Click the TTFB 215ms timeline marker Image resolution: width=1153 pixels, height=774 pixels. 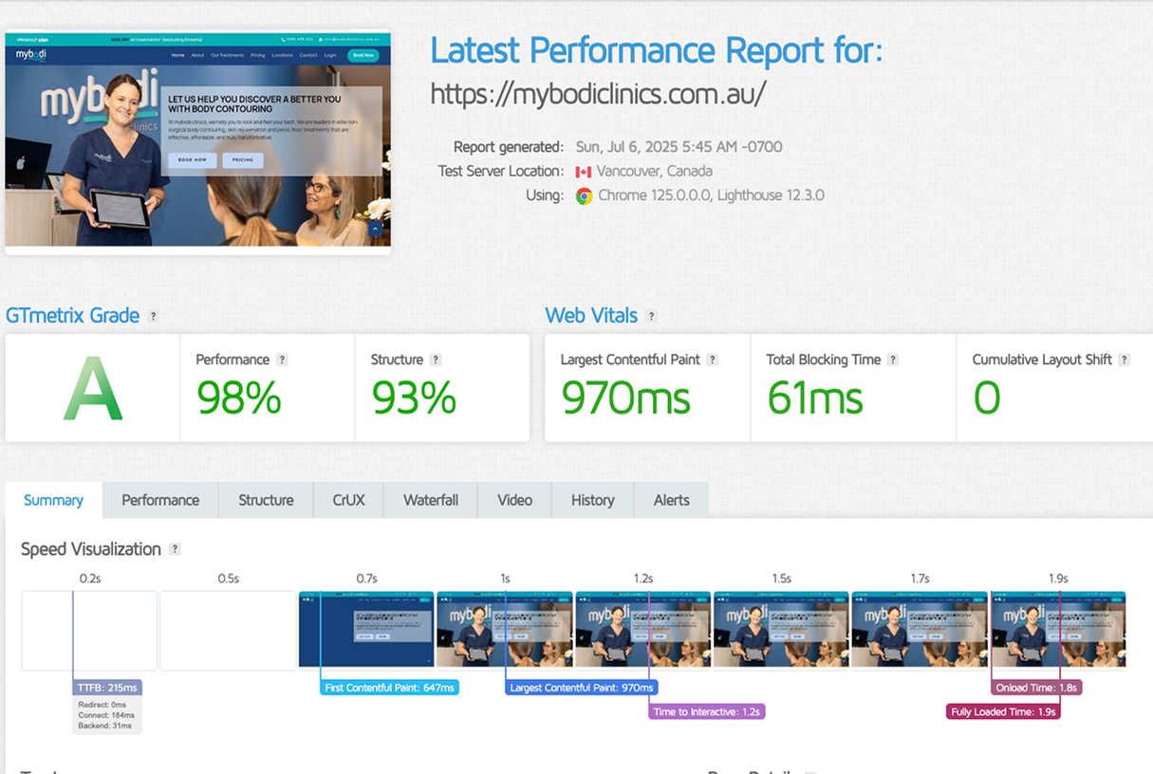[107, 688]
